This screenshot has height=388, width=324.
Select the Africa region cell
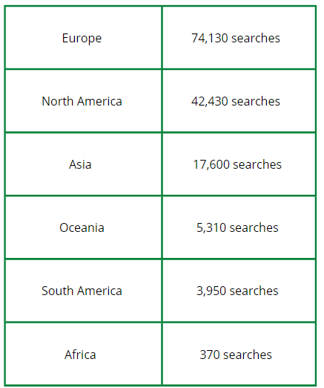coord(83,354)
